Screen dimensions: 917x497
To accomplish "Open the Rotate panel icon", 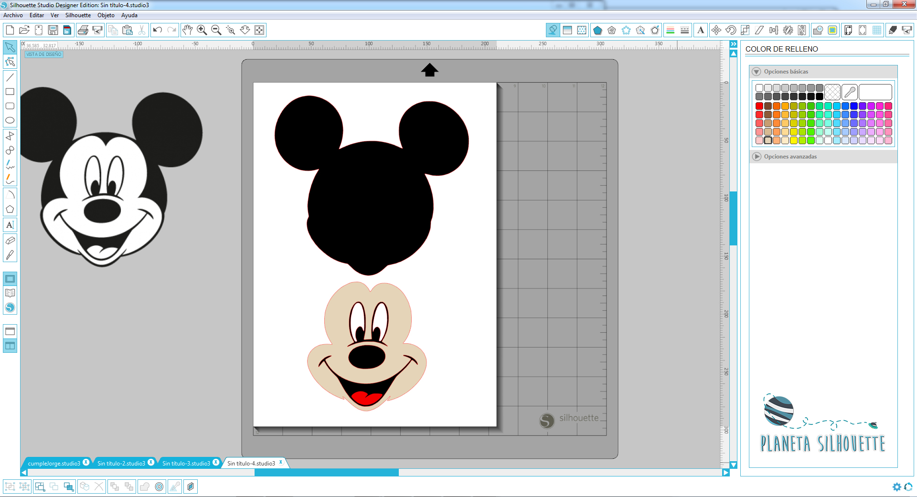I will [x=731, y=30].
